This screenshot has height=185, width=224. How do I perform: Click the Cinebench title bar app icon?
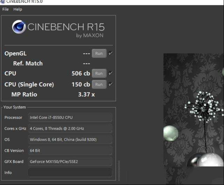pyautogui.click(x=3, y=1)
